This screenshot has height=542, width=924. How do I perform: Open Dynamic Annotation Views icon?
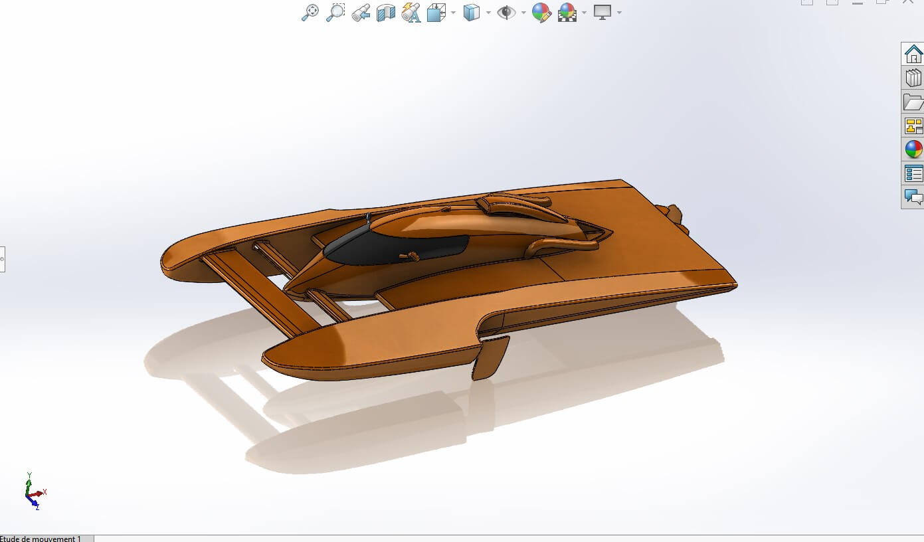point(411,13)
